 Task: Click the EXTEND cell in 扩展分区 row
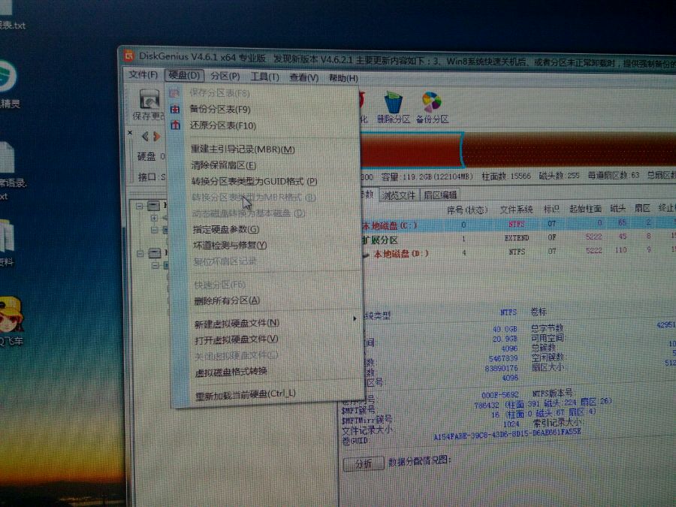[x=517, y=238]
